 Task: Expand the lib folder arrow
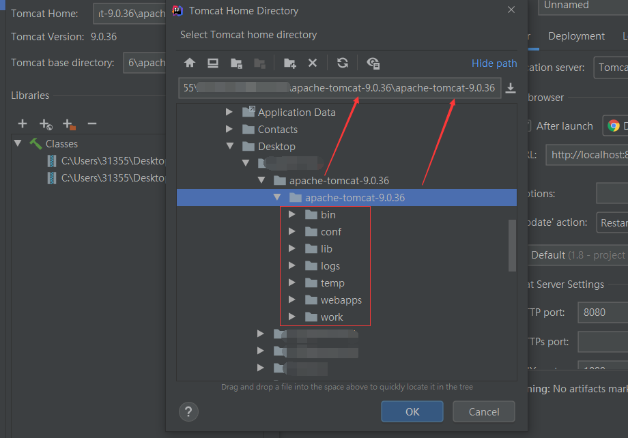pos(292,248)
